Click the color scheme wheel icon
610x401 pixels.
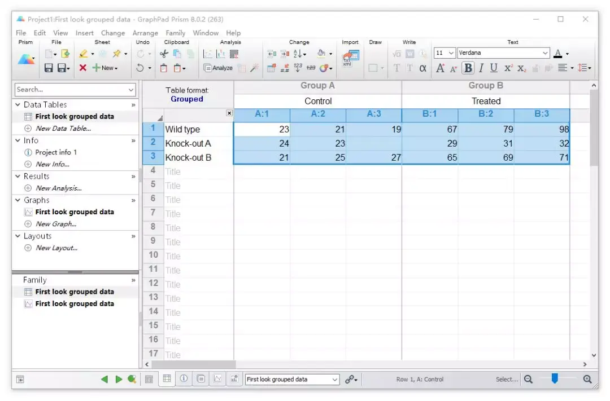point(323,68)
